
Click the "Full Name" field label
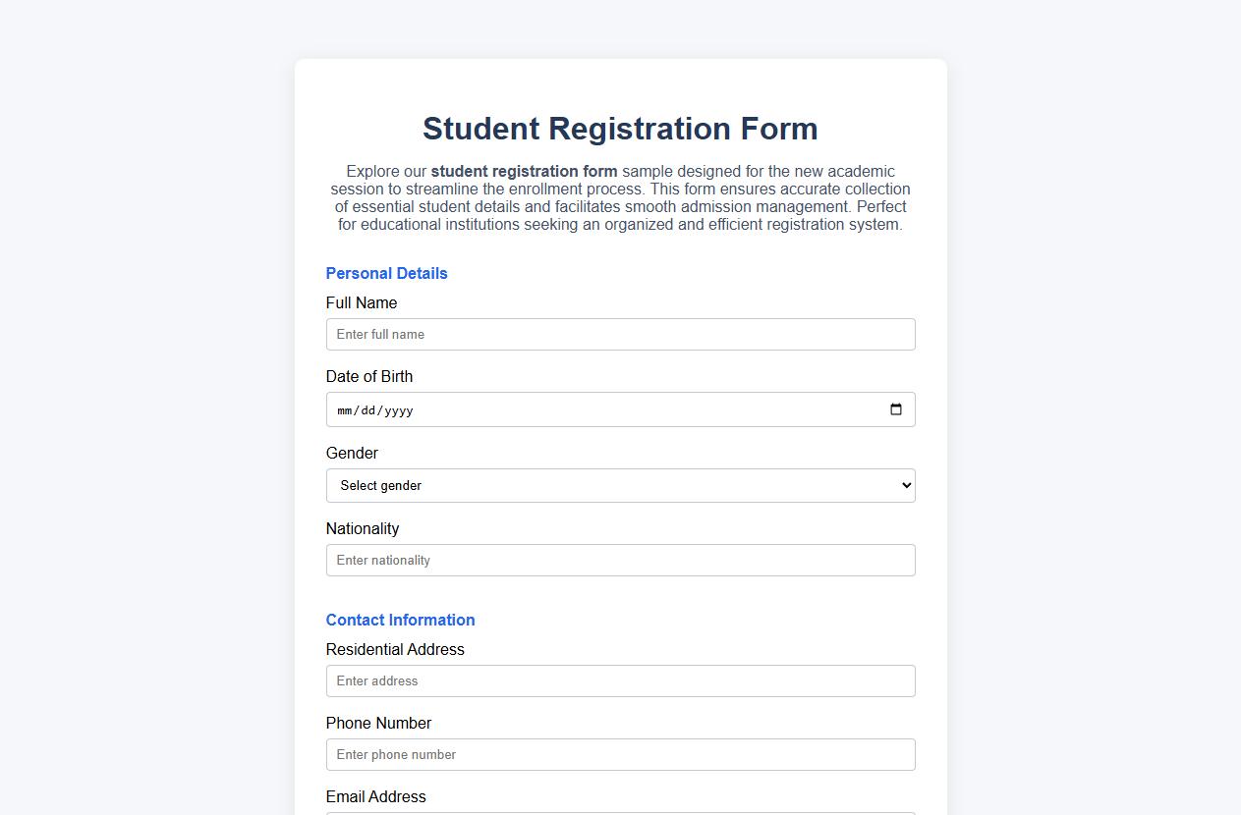361,302
